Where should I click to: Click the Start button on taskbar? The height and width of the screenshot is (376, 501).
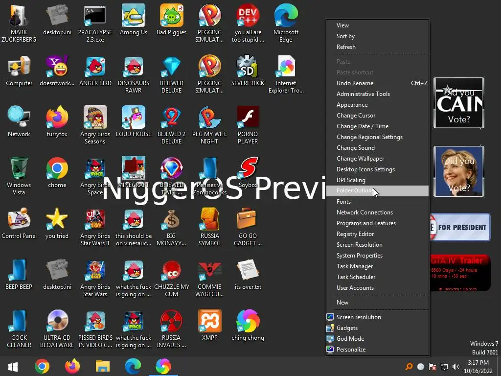(13, 366)
